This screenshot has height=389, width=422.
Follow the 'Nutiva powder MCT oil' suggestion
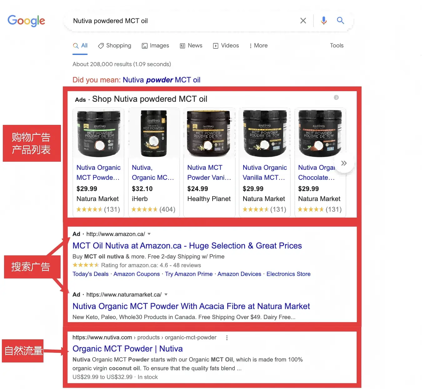pos(161,80)
